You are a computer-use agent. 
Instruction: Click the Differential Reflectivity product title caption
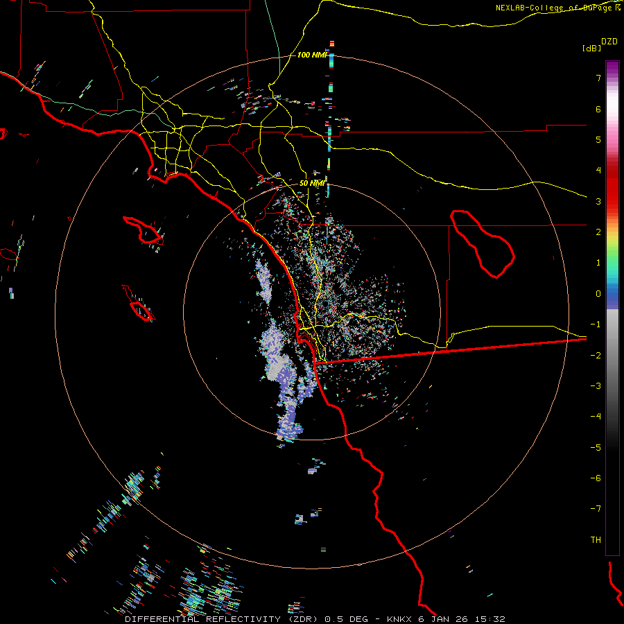(x=315, y=619)
